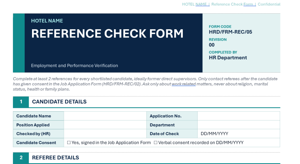Viewport: 300px width, 164px height.
Task: Click 'HOTEL NAME' above the form title
Action: coord(47,21)
